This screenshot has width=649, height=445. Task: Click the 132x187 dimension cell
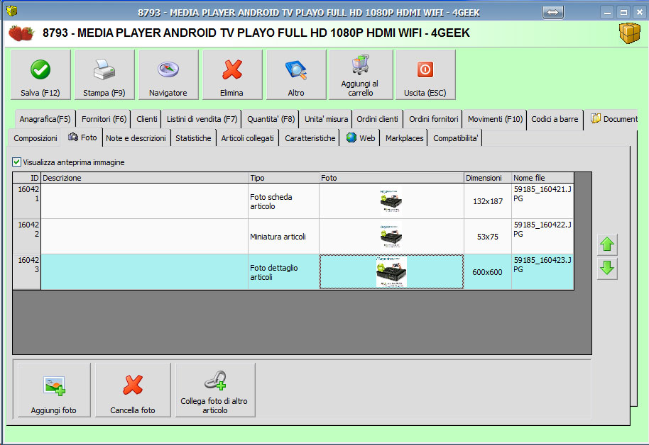[488, 201]
